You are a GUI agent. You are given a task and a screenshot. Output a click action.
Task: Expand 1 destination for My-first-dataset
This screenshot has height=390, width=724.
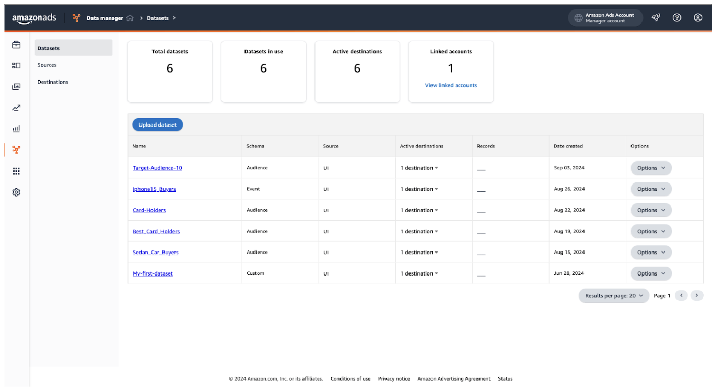pyautogui.click(x=419, y=273)
